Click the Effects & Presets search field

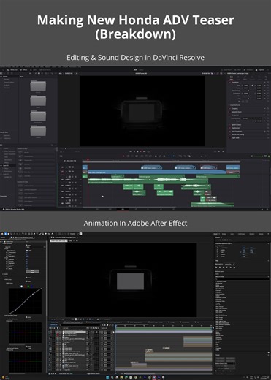[242, 279]
